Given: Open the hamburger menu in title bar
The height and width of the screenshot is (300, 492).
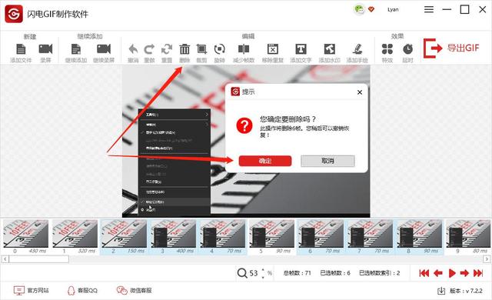Looking at the screenshot, I should click(429, 9).
